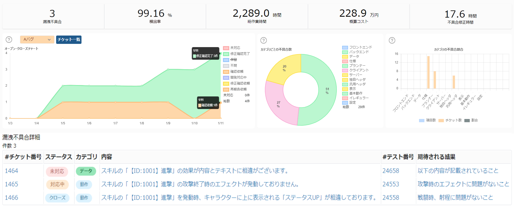
Task: Click the 未対応 status badge
Action: [x=57, y=171]
